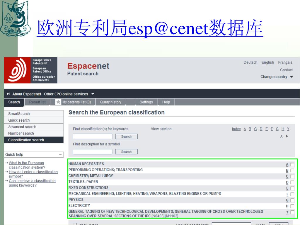This screenshot has height=225, width=300.
Task: Switch language to Deutsch
Action: click(250, 62)
